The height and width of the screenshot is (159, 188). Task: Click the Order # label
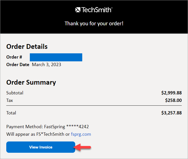14,57
